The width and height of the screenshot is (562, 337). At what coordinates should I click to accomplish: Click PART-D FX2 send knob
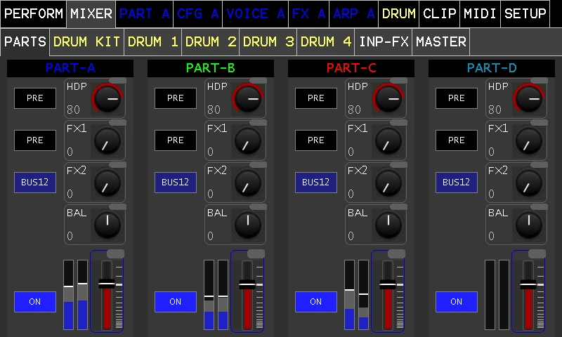[529, 183]
